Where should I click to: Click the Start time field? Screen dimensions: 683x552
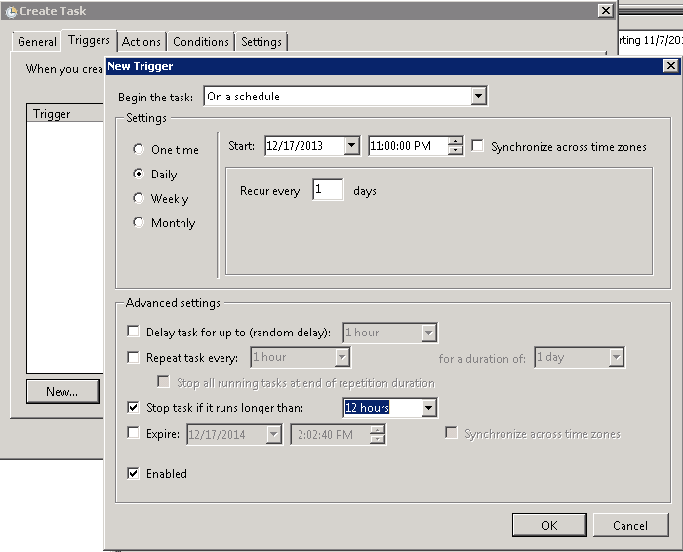click(x=407, y=146)
